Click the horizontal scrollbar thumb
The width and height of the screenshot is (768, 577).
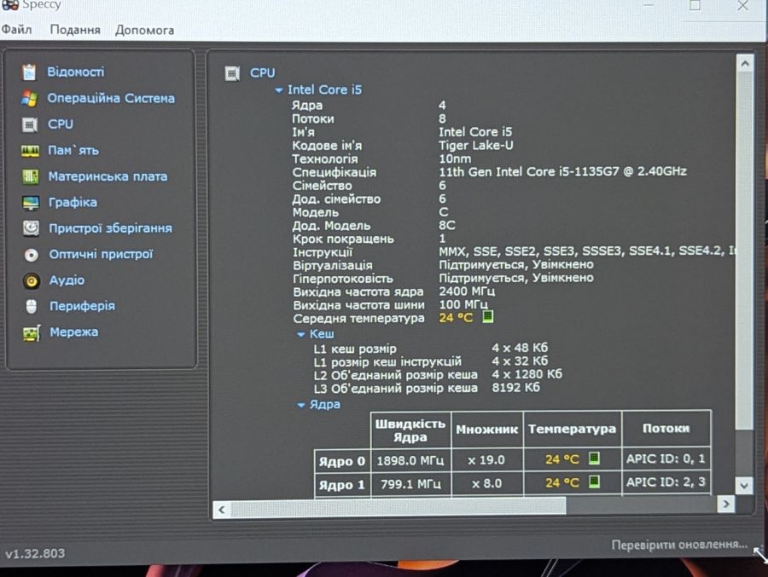click(x=399, y=506)
